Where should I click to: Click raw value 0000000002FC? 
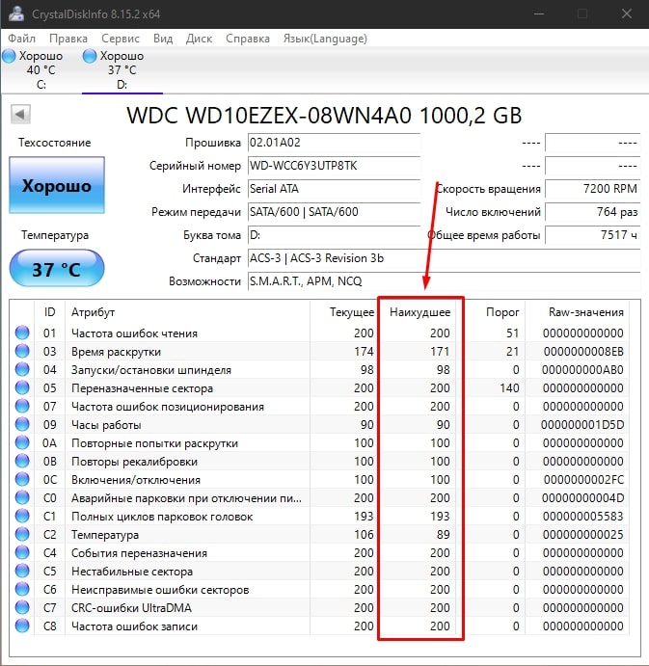tap(583, 480)
